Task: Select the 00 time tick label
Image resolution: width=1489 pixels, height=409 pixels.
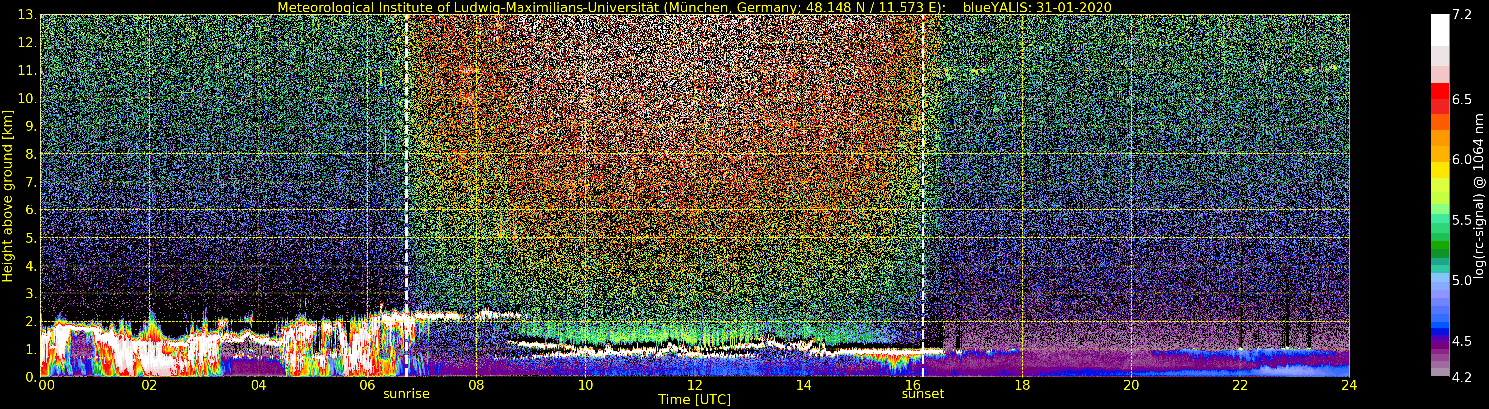Action: [46, 385]
